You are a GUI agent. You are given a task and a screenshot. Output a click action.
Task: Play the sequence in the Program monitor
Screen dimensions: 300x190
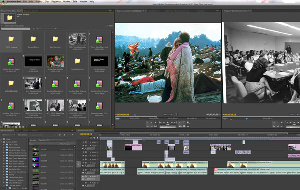point(294,122)
